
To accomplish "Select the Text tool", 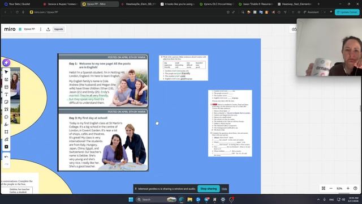I will point(6,95).
